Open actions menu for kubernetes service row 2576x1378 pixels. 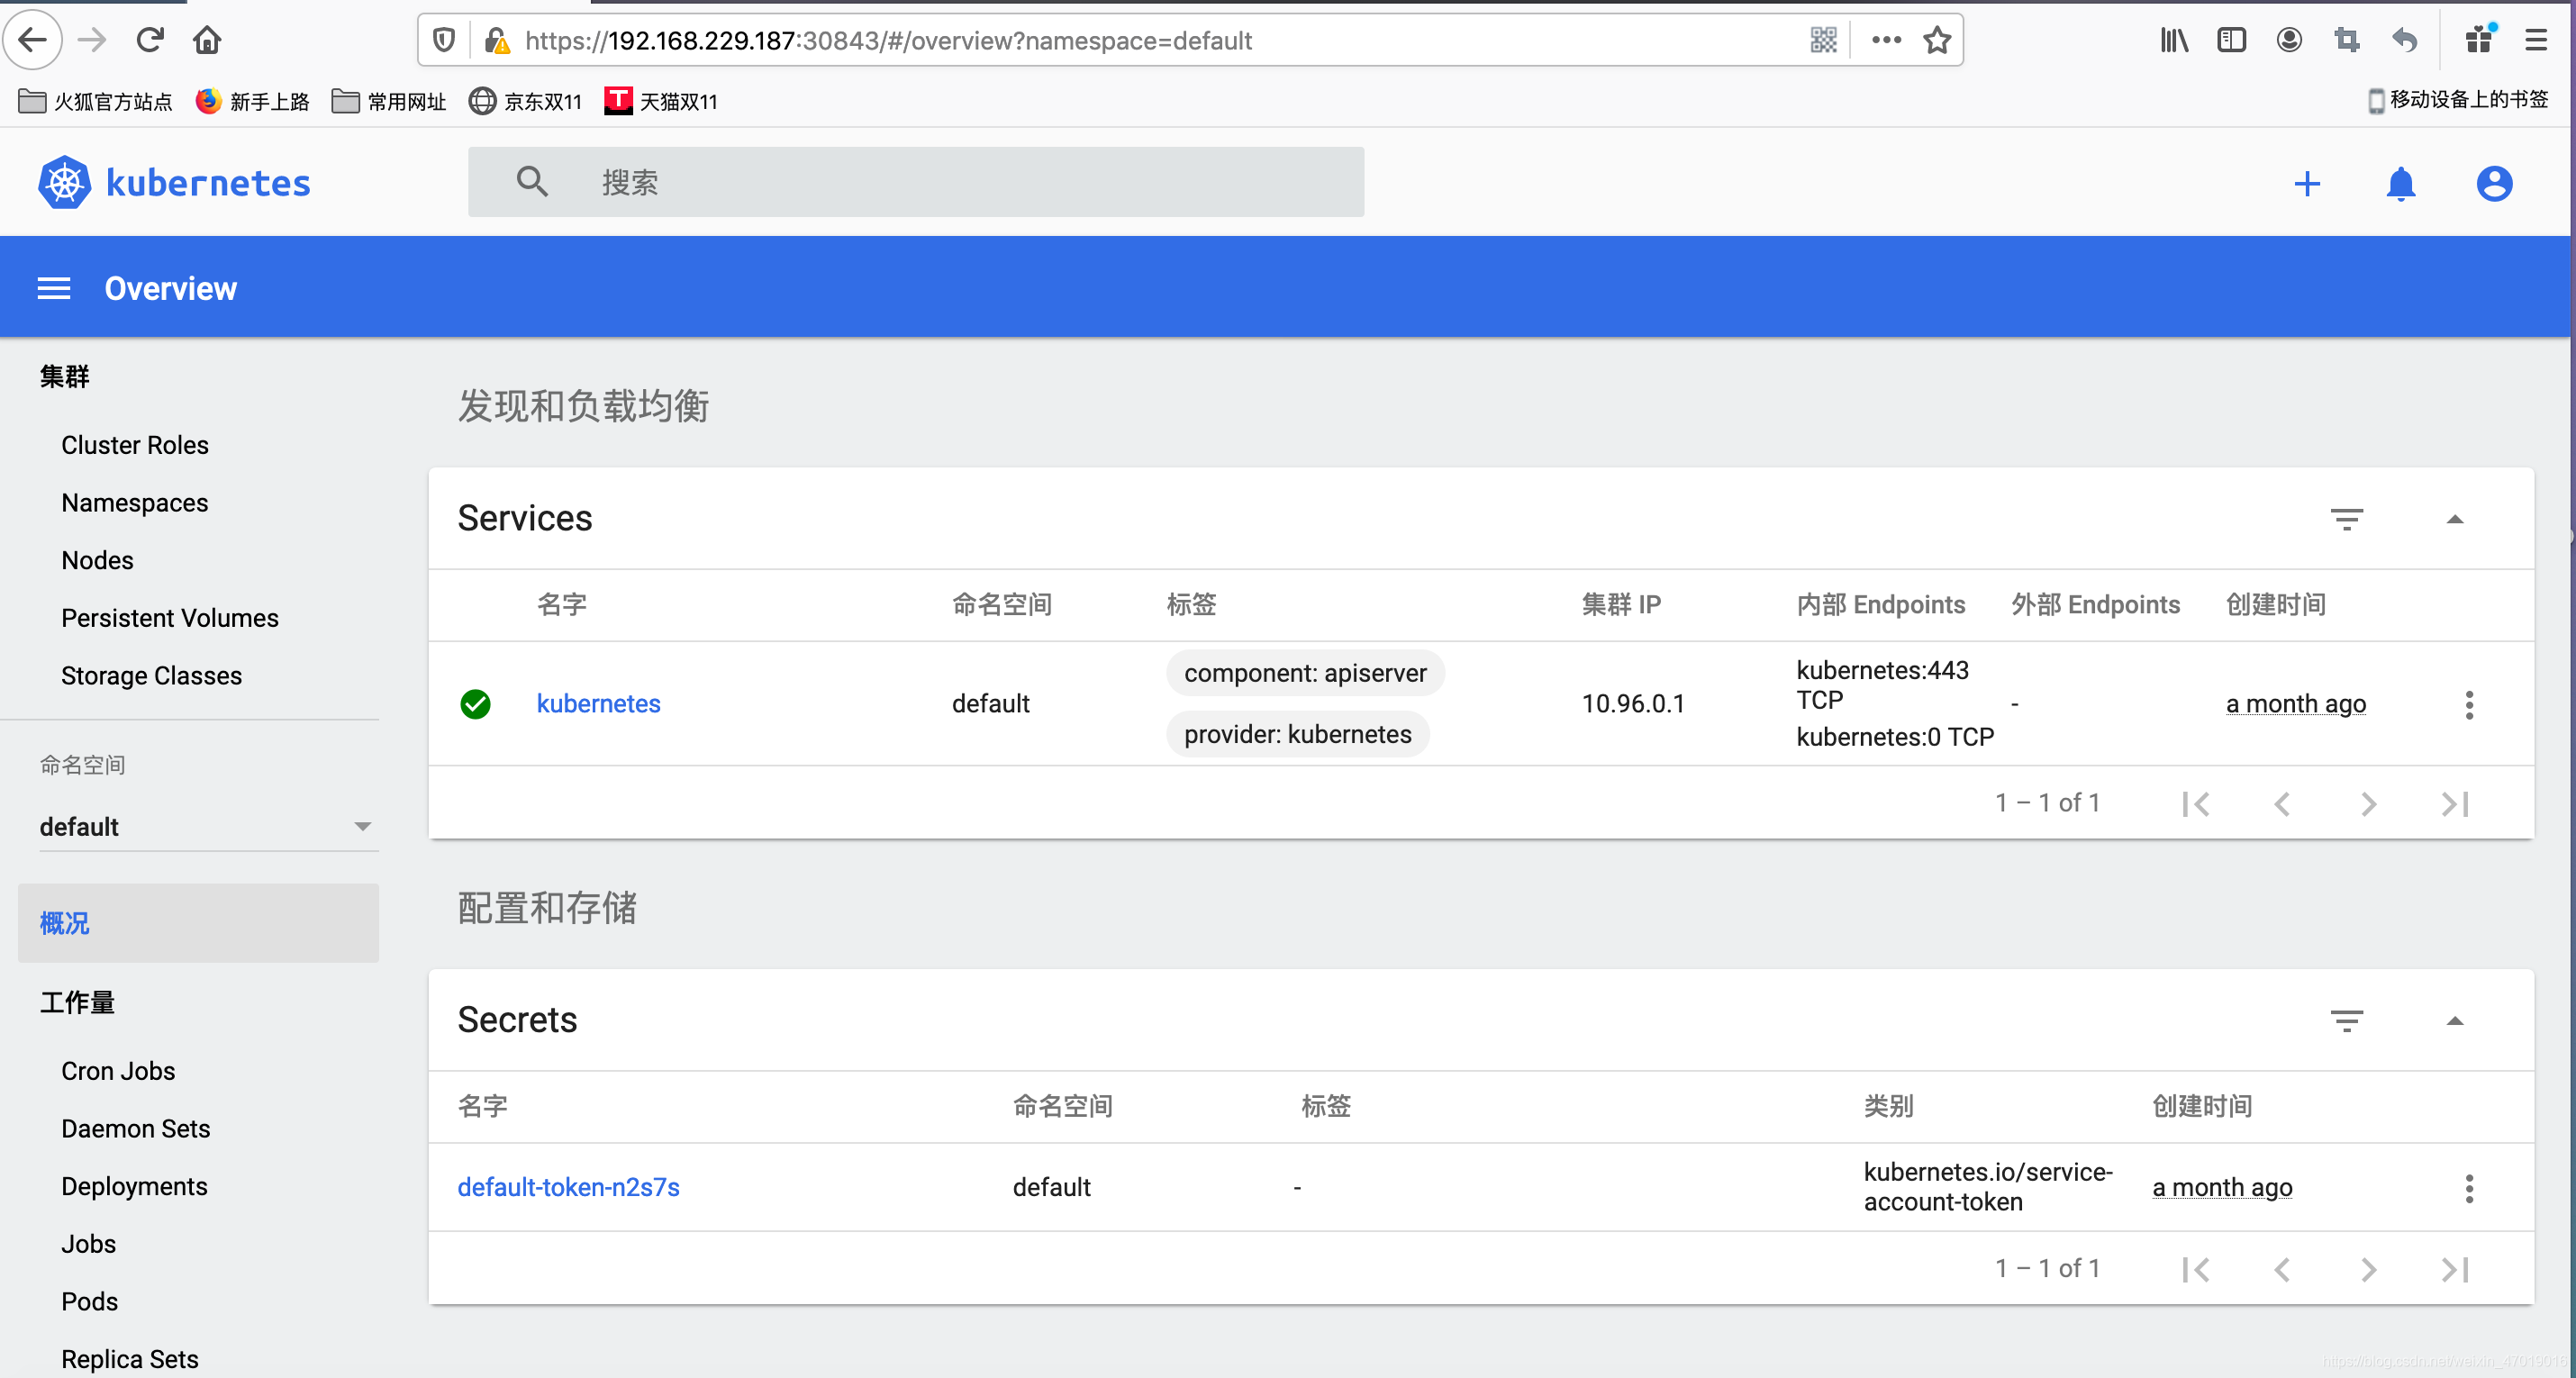[2469, 705]
